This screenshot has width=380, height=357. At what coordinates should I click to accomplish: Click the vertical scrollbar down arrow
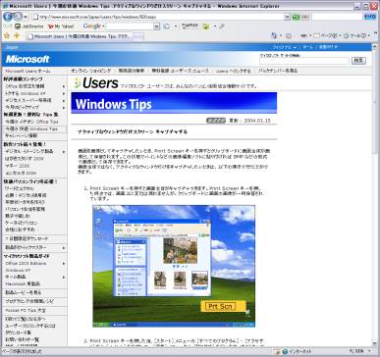click(x=375, y=343)
